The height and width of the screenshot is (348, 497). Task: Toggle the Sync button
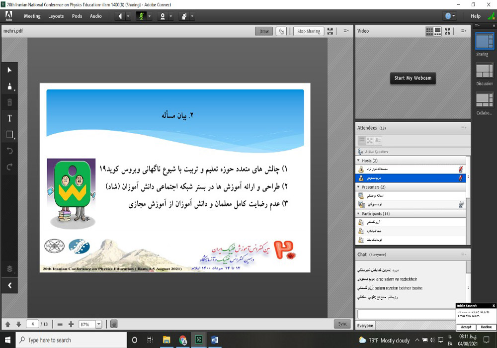pyautogui.click(x=342, y=324)
